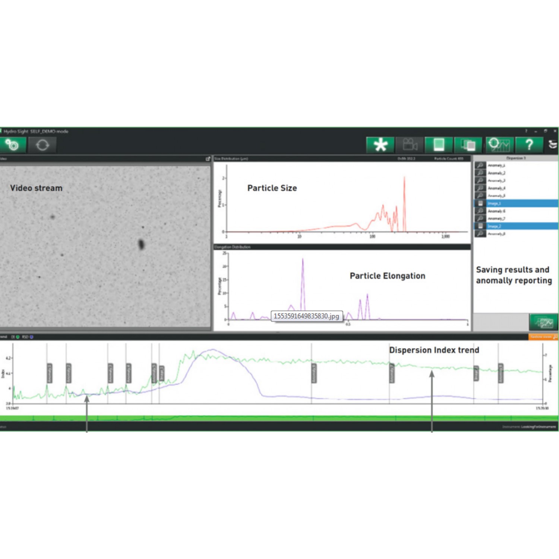This screenshot has height=559, width=559.
Task: Select Anomaly_1 in the results list
Action: (x=496, y=165)
